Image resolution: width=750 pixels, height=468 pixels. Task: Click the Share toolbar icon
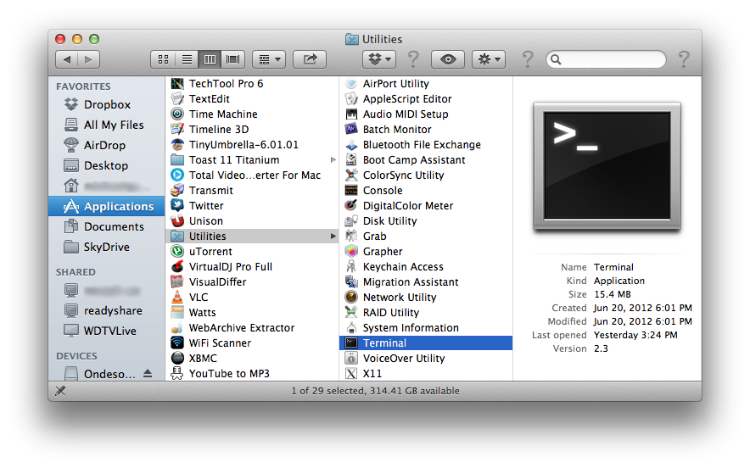(x=310, y=59)
